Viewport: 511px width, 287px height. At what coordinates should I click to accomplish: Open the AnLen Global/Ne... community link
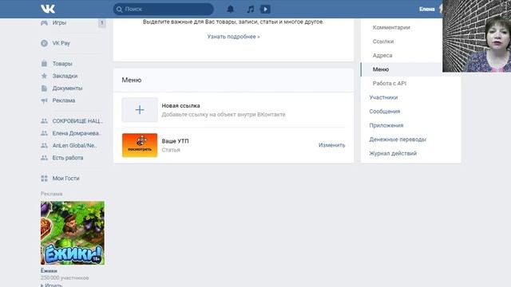pyautogui.click(x=75, y=145)
